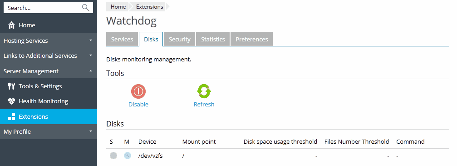Click the Health Monitoring heart icon
The width and height of the screenshot is (457, 166).
pos(11,101)
